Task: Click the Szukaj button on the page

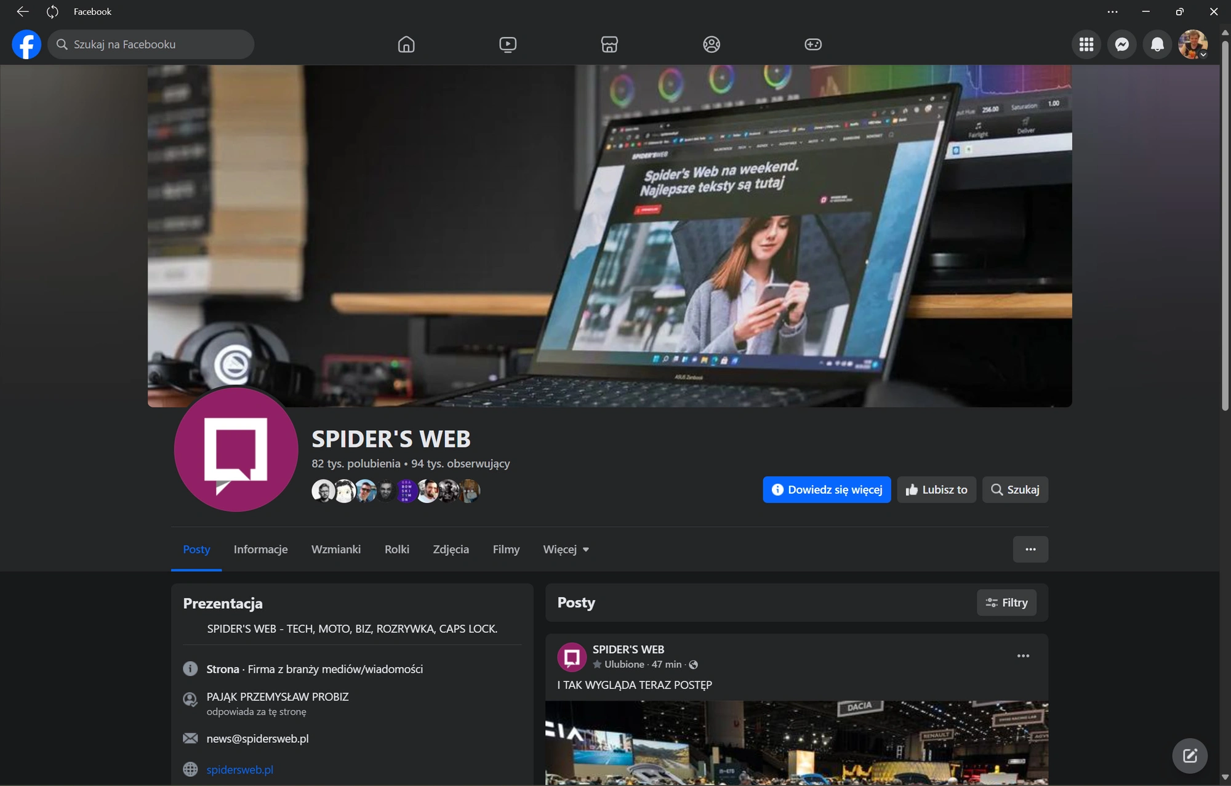Action: click(1015, 490)
